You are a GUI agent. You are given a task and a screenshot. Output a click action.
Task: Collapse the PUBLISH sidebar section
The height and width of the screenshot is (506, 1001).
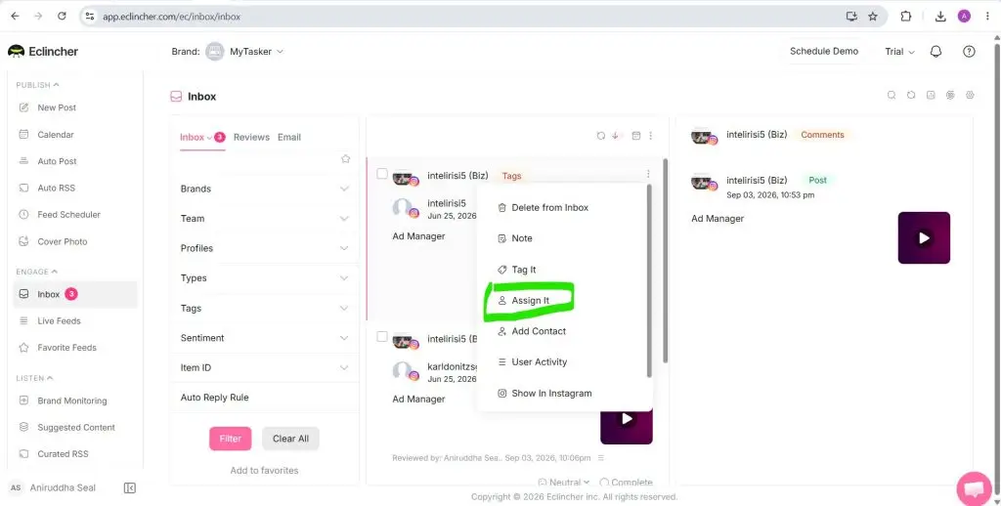38,85
